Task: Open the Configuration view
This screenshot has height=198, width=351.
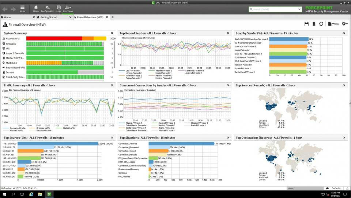Action: tap(48, 8)
